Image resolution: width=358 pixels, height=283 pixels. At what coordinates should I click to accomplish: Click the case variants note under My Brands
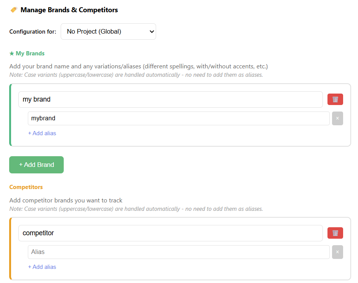coord(136,75)
